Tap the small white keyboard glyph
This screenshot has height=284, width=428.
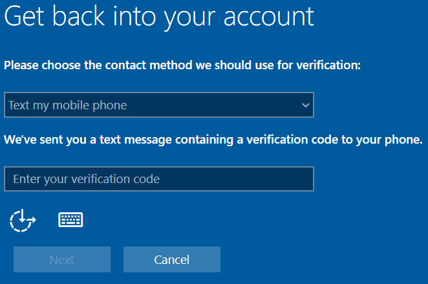[70, 220]
